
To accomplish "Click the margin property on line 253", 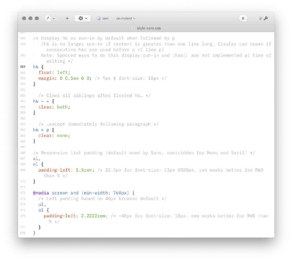I will pos(47,78).
